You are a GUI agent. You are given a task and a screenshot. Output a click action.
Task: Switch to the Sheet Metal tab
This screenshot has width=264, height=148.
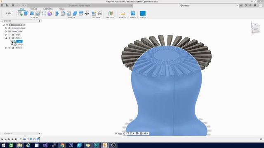48,9
